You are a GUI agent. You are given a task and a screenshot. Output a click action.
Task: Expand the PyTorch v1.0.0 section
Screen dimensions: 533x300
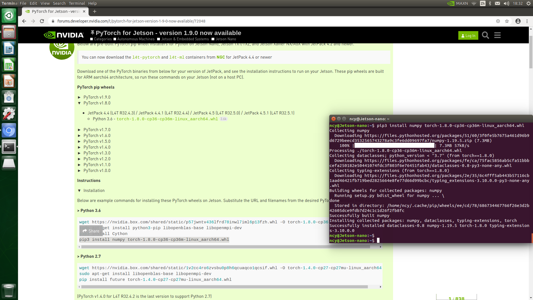coord(94,171)
